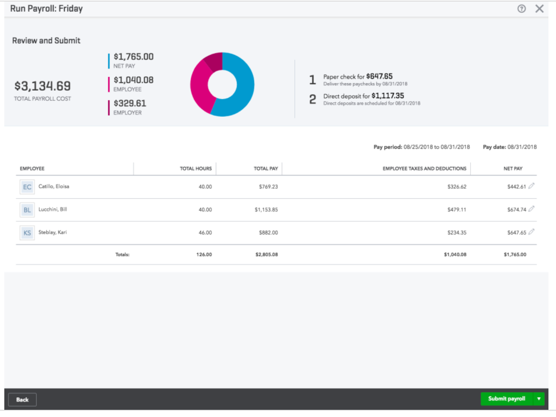Select the BL avatar for Lucchini, Bill
556x417 pixels.
27,210
